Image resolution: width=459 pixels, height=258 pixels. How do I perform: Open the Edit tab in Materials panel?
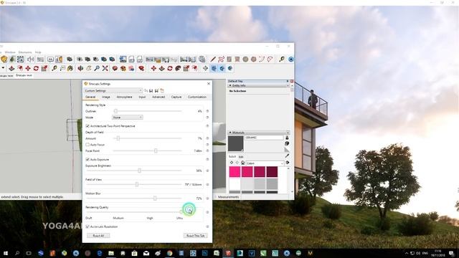pyautogui.click(x=241, y=157)
